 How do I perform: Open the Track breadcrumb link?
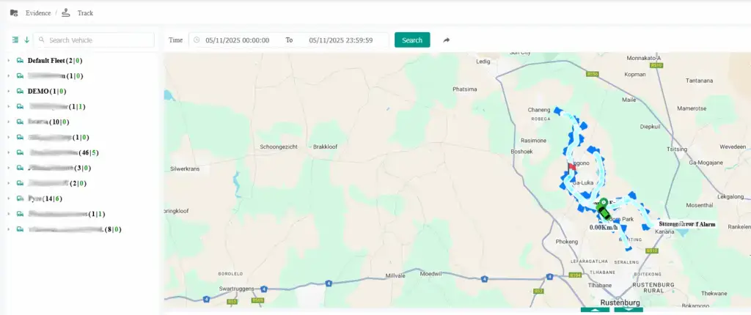[x=85, y=13]
